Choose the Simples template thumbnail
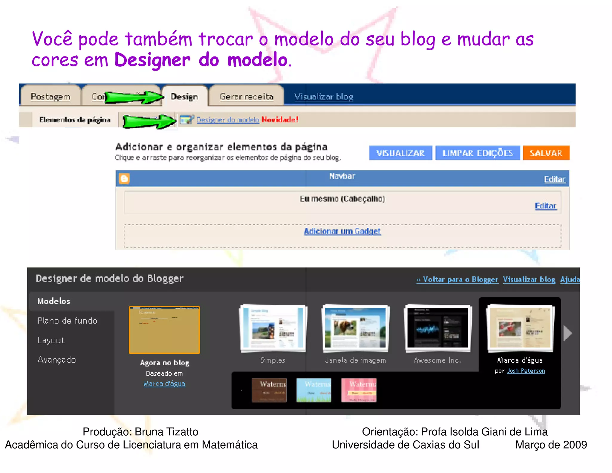Viewport: 612px width, 473px height. (x=273, y=329)
